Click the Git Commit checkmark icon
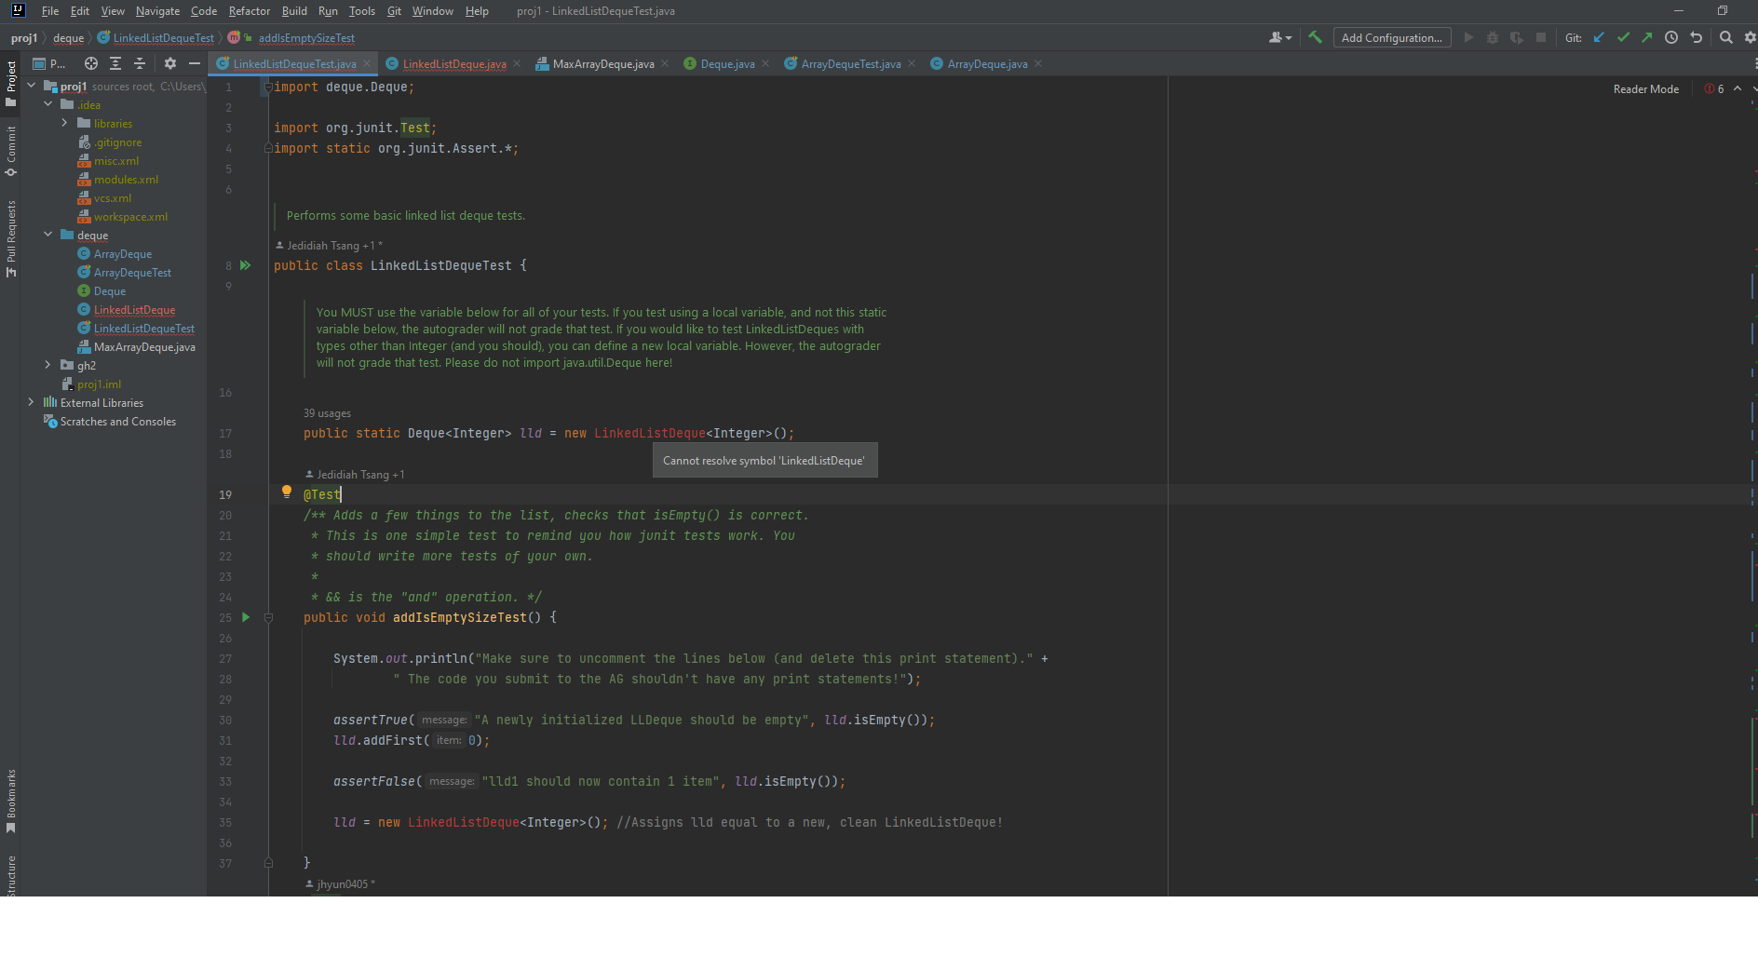This screenshot has height=957, width=1758. coord(1623,38)
